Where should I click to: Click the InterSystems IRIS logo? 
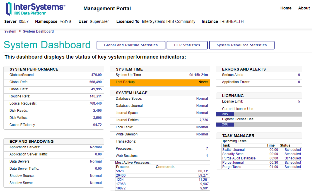[x=35, y=9]
